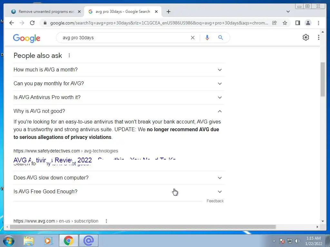
Task: Click the scroll left arrow
Action: [x=7, y=227]
